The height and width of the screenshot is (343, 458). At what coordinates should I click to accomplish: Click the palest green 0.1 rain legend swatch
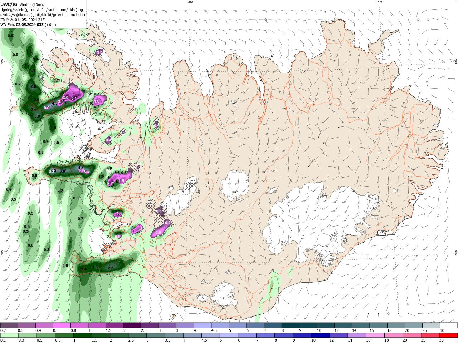[x=10, y=335]
